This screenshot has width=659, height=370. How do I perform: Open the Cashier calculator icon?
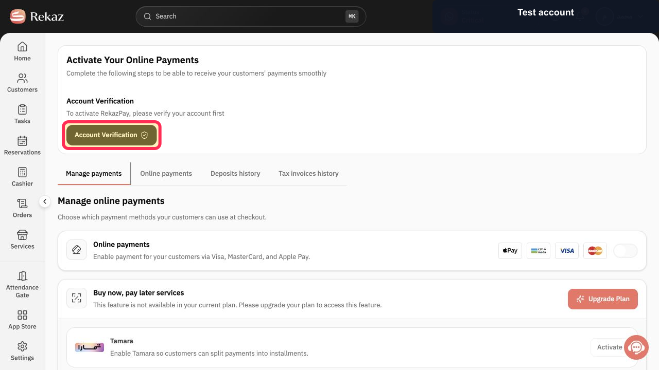(22, 172)
